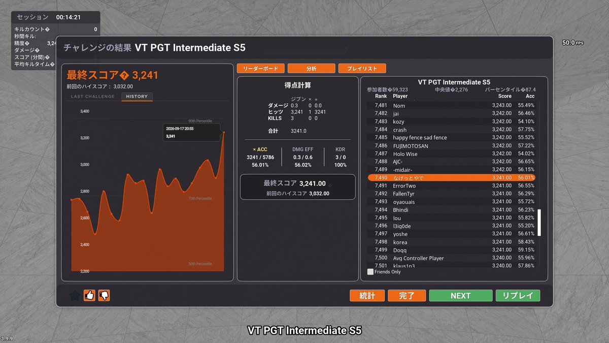Click the リプレイ button
Image resolution: width=609 pixels, height=343 pixels.
click(518, 296)
